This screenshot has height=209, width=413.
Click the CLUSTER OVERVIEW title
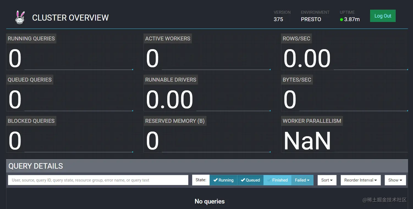coord(70,18)
